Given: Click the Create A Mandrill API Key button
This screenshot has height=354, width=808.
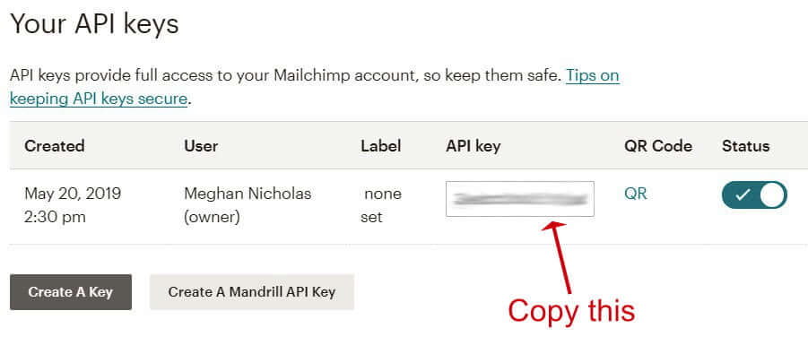Looking at the screenshot, I should pyautogui.click(x=252, y=292).
